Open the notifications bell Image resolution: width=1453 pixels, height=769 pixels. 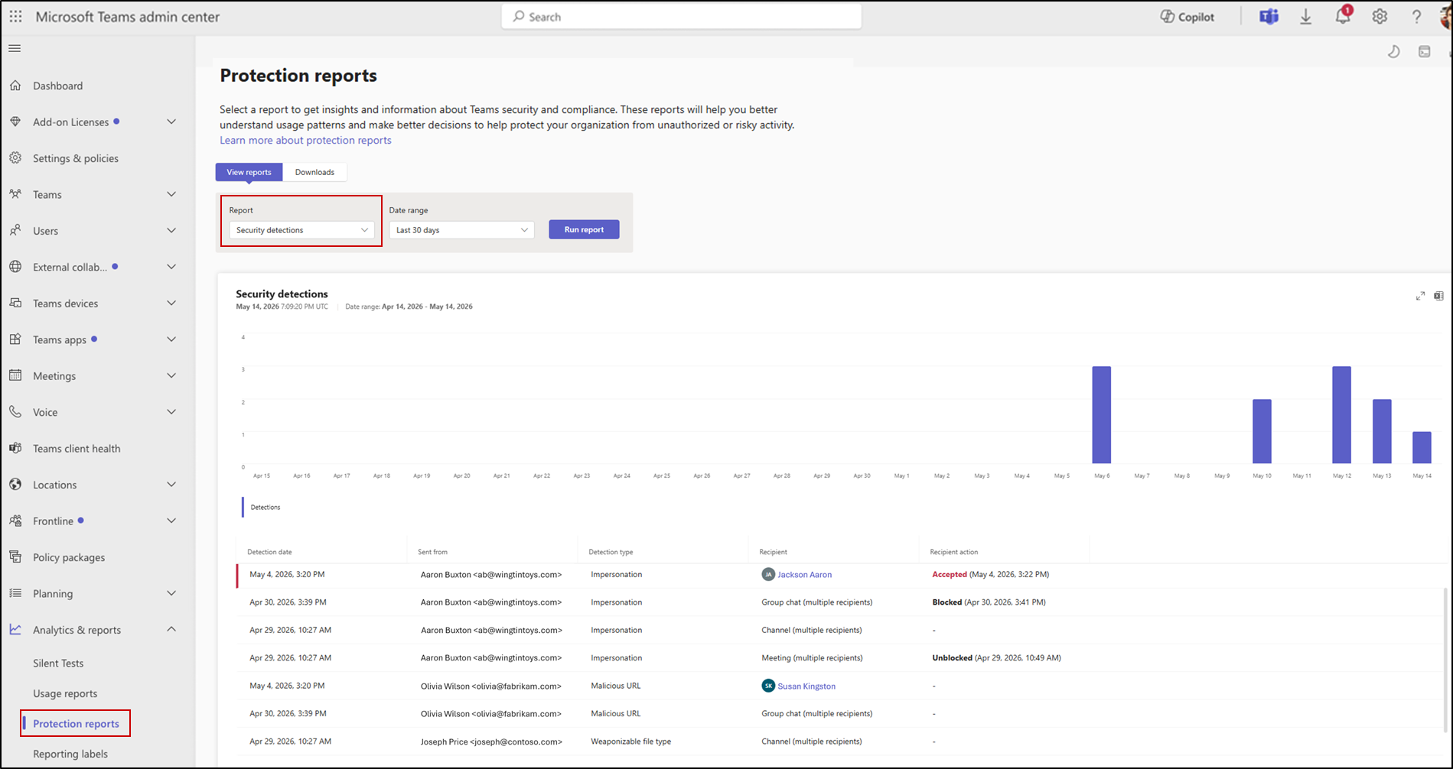pos(1343,16)
